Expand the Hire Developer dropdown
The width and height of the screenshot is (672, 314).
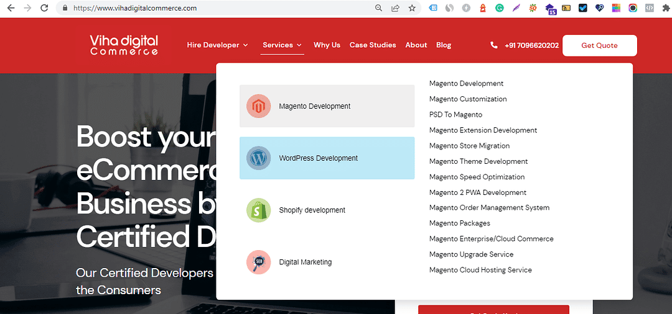point(217,45)
